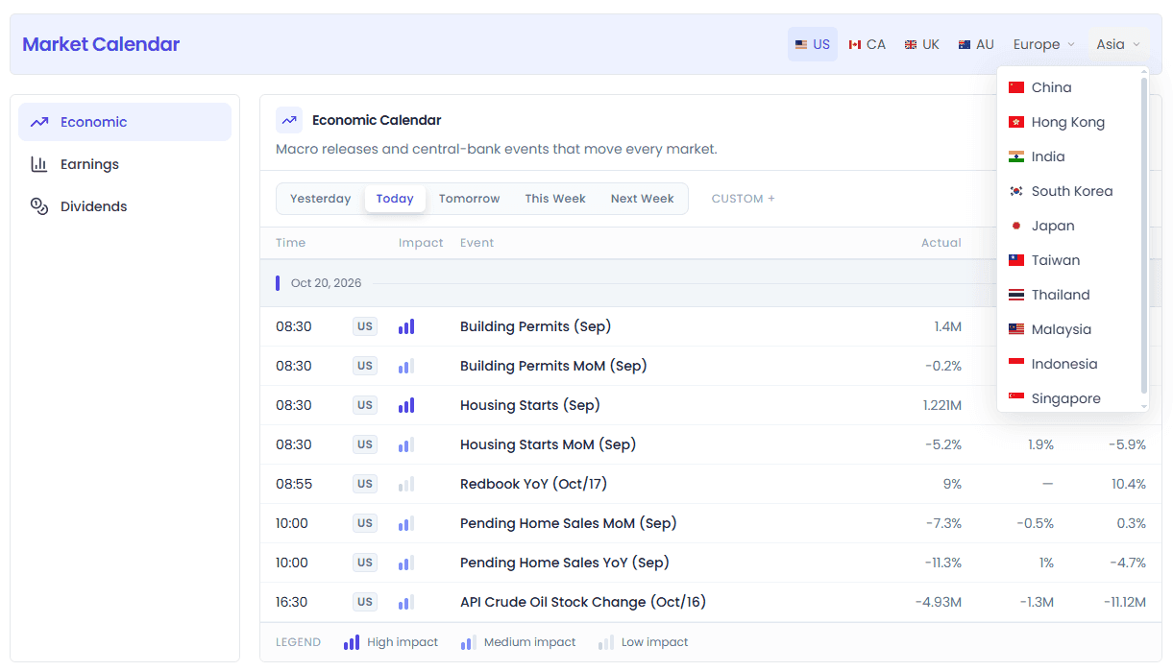Click the API Crude Oil Stock Change event
1173x671 pixels.
coord(583,602)
